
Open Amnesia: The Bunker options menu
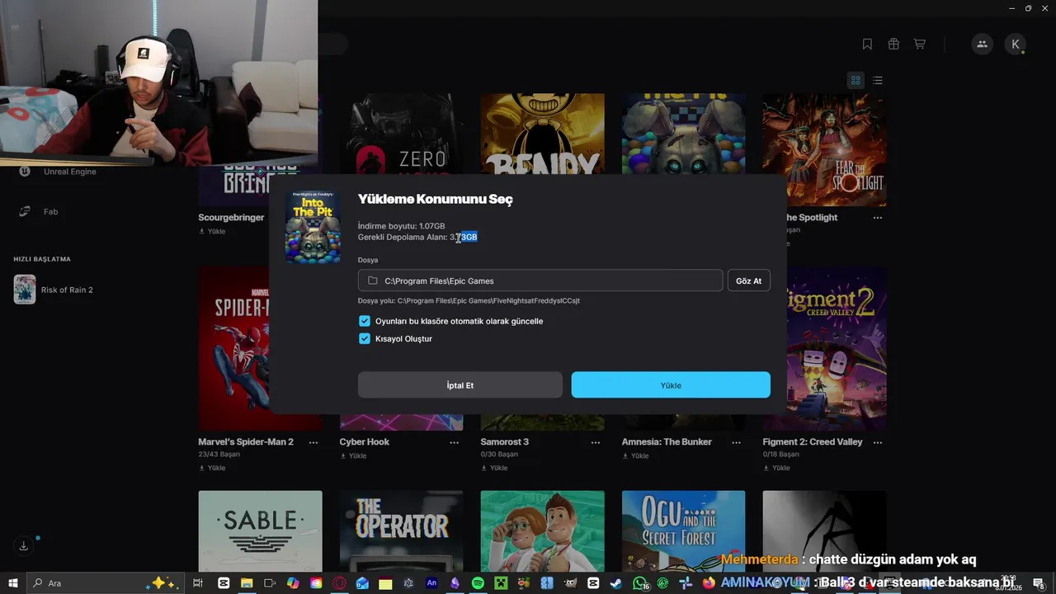[x=737, y=442]
